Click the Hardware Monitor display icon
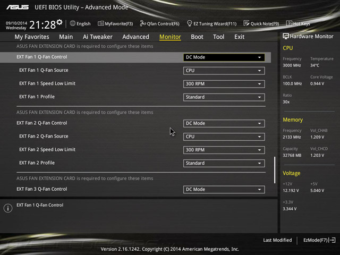Screen dimensions: 340x255 286,37
